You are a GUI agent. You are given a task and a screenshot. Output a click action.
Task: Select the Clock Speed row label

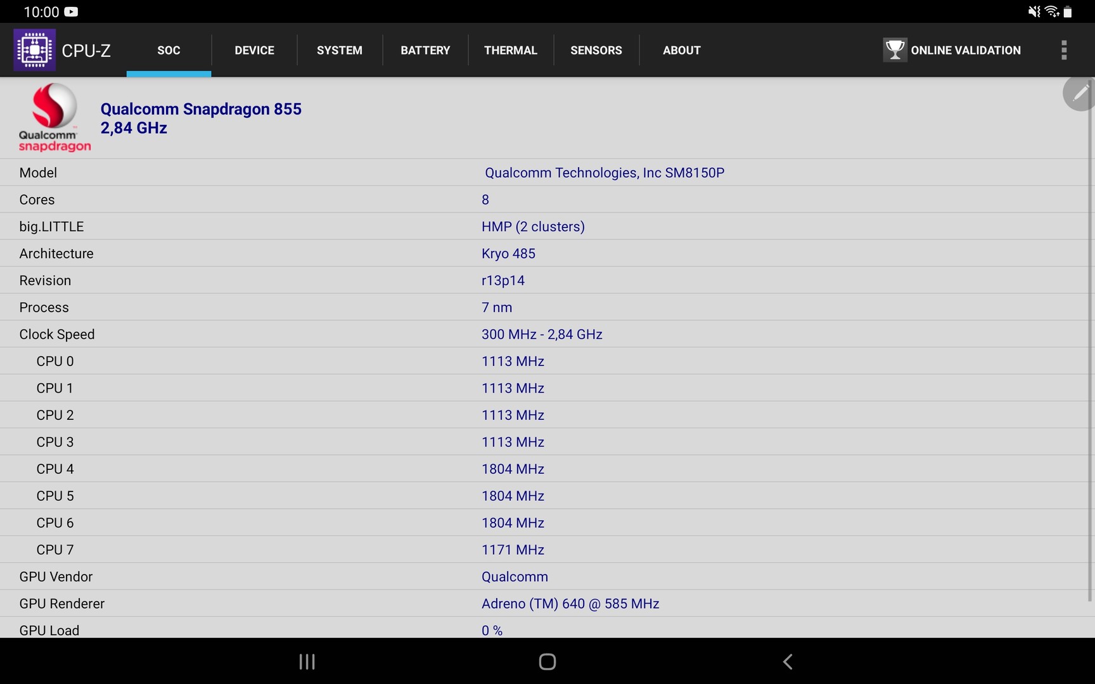click(x=57, y=334)
